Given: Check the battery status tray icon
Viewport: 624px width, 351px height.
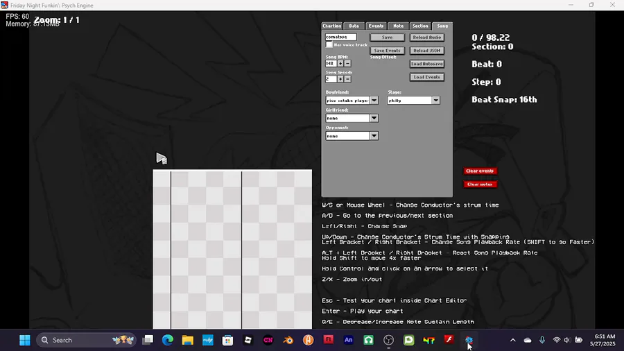Looking at the screenshot, I should click(x=579, y=341).
